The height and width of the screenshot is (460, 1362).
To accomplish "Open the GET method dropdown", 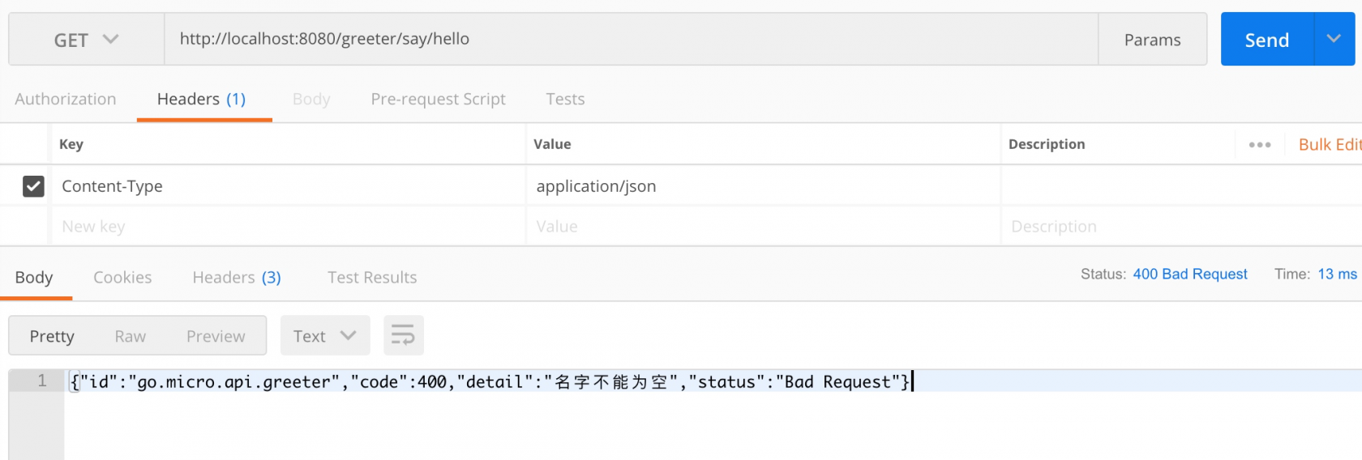I will point(87,40).
